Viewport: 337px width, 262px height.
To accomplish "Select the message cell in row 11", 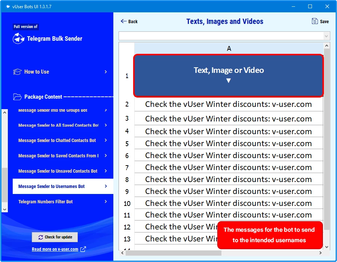I will pyautogui.click(x=229, y=215).
